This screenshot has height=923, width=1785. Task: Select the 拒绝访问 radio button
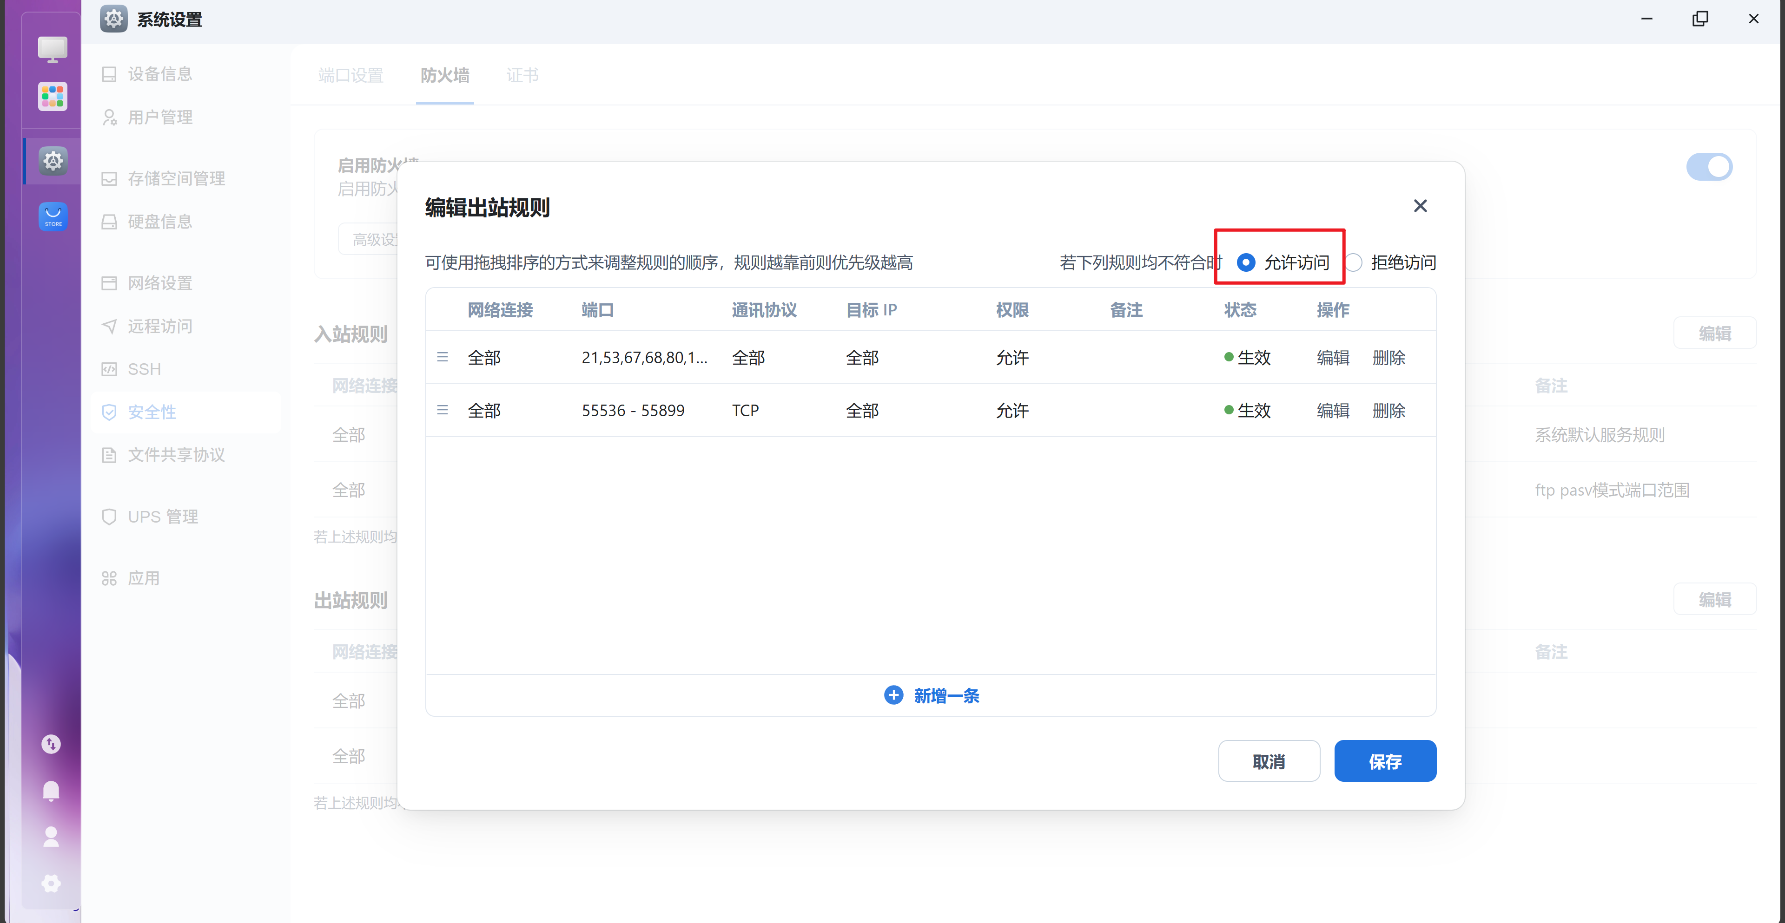tap(1353, 262)
